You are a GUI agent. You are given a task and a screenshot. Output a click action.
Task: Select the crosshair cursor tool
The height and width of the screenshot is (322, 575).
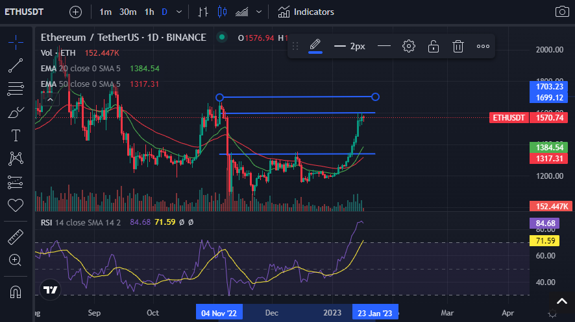click(16, 43)
